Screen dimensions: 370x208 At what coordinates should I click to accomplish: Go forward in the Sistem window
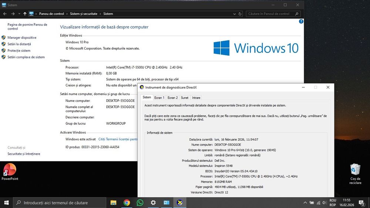click(13, 14)
